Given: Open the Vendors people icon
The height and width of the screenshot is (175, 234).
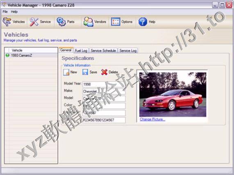Looking at the screenshot, I should point(89,22).
